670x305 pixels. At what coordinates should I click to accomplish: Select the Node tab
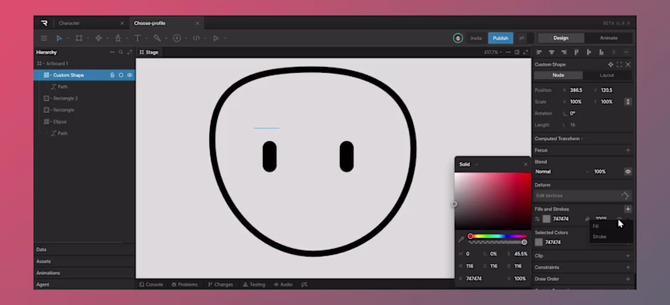coord(558,75)
